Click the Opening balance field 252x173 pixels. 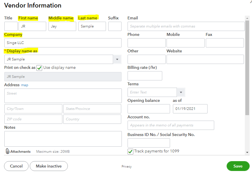[149, 109]
